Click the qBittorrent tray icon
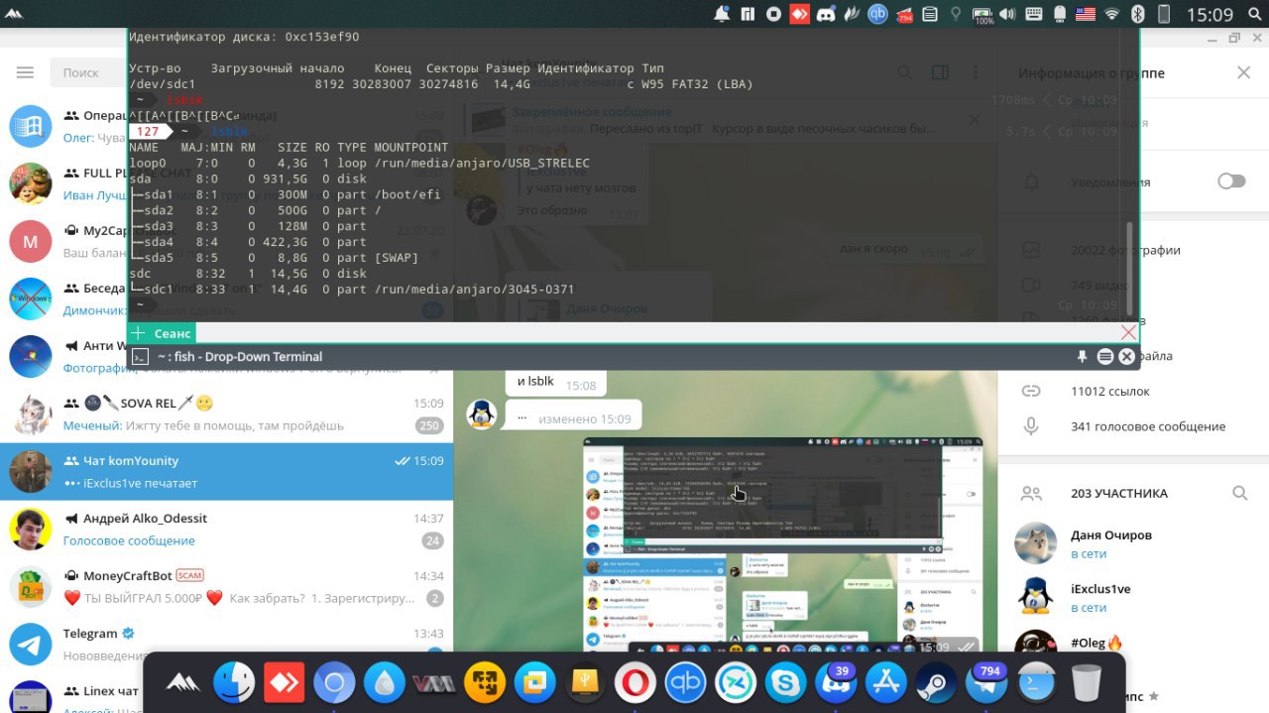Viewport: 1269px width, 713px height. tap(877, 14)
